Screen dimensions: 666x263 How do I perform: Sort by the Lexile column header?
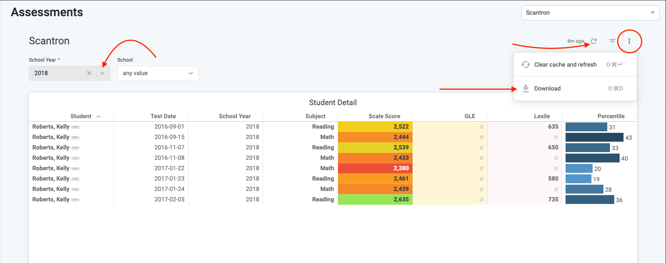coord(542,116)
